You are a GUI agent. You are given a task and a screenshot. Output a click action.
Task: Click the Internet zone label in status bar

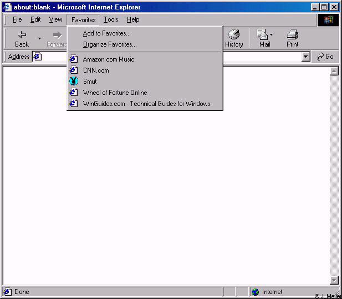coord(272,292)
